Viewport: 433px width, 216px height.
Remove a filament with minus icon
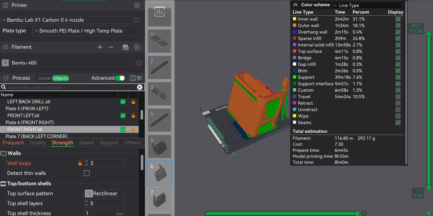pyautogui.click(x=111, y=47)
